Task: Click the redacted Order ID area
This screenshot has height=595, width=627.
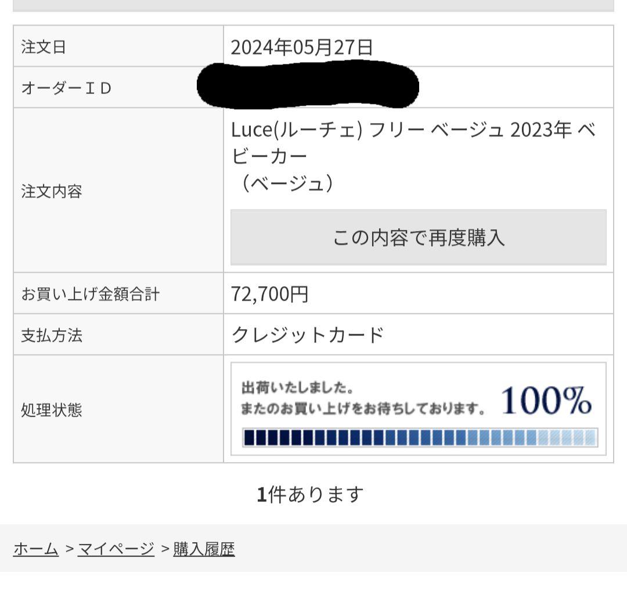Action: (308, 87)
